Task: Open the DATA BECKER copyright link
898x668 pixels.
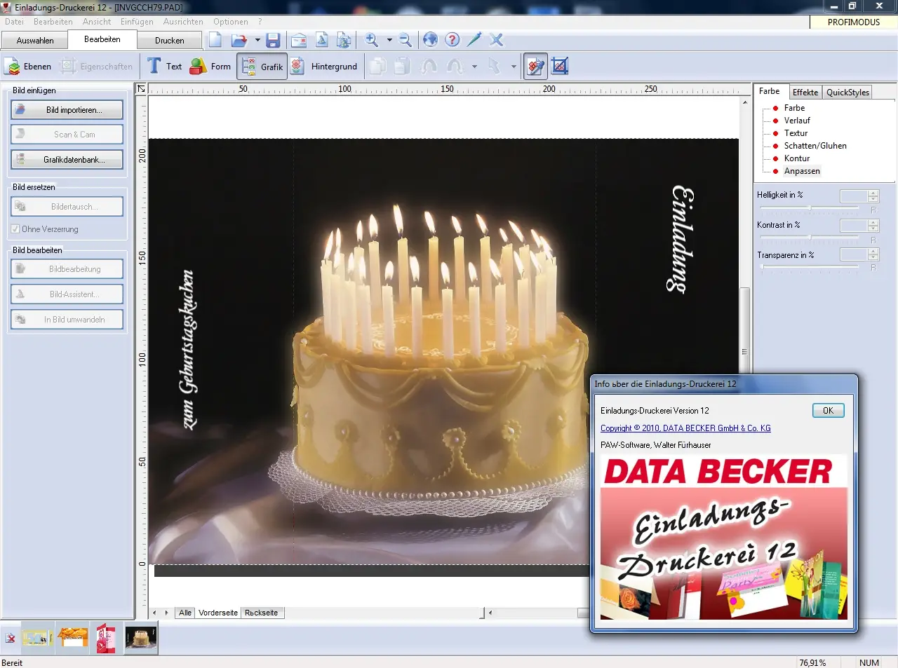Action: tap(685, 428)
